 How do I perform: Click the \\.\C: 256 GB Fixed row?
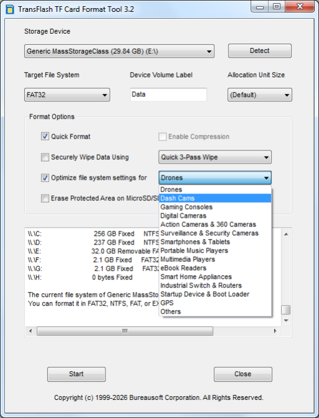coord(93,234)
